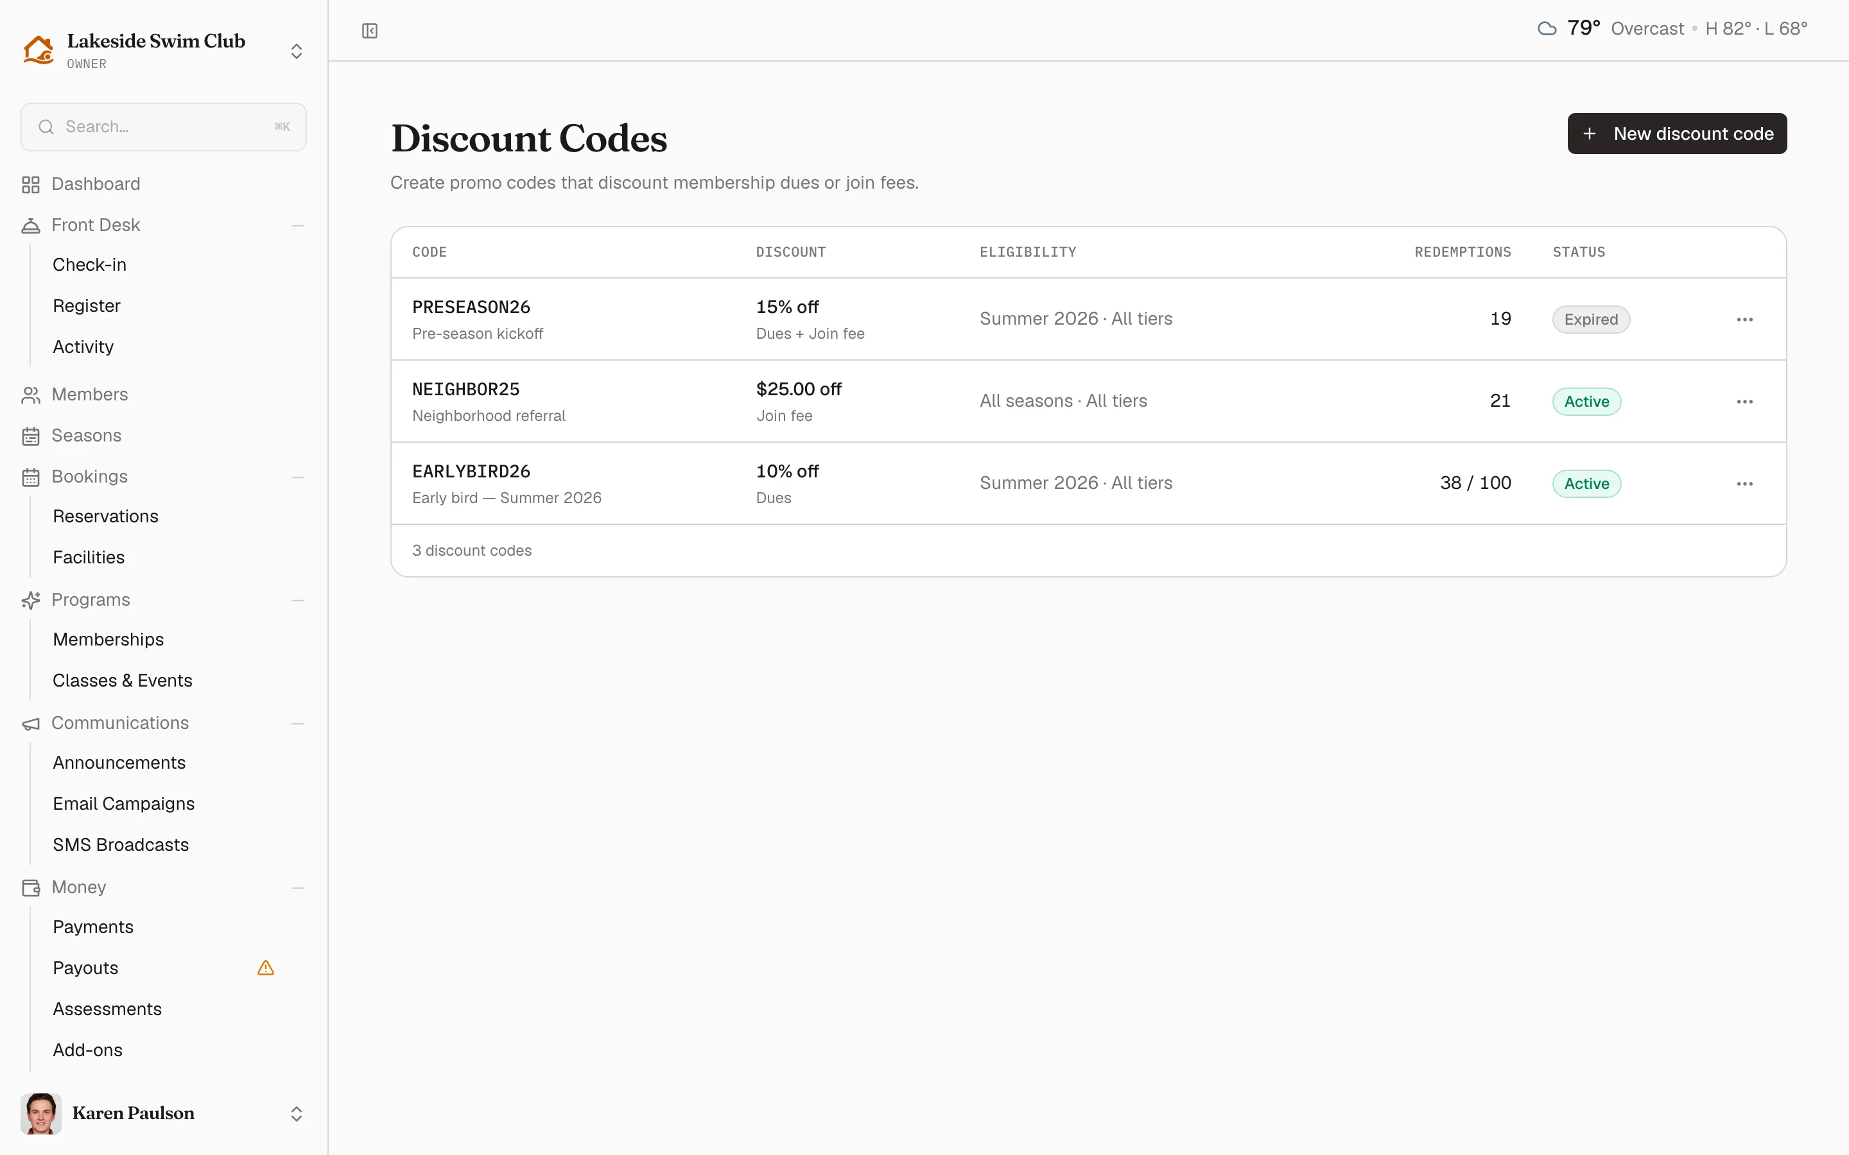Open Email Campaigns
Image resolution: width=1849 pixels, height=1155 pixels.
coord(124,803)
